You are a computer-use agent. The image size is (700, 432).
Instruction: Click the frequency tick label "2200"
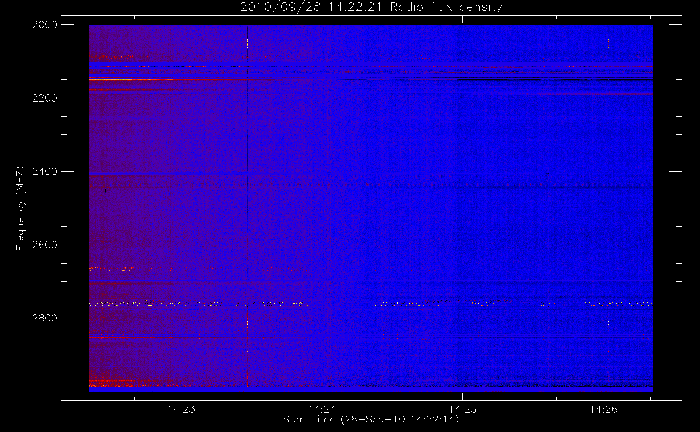coord(45,98)
